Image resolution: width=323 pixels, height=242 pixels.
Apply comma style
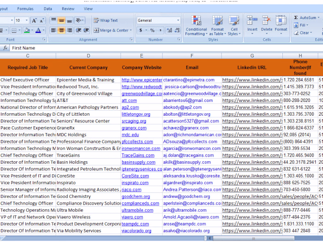point(160,30)
